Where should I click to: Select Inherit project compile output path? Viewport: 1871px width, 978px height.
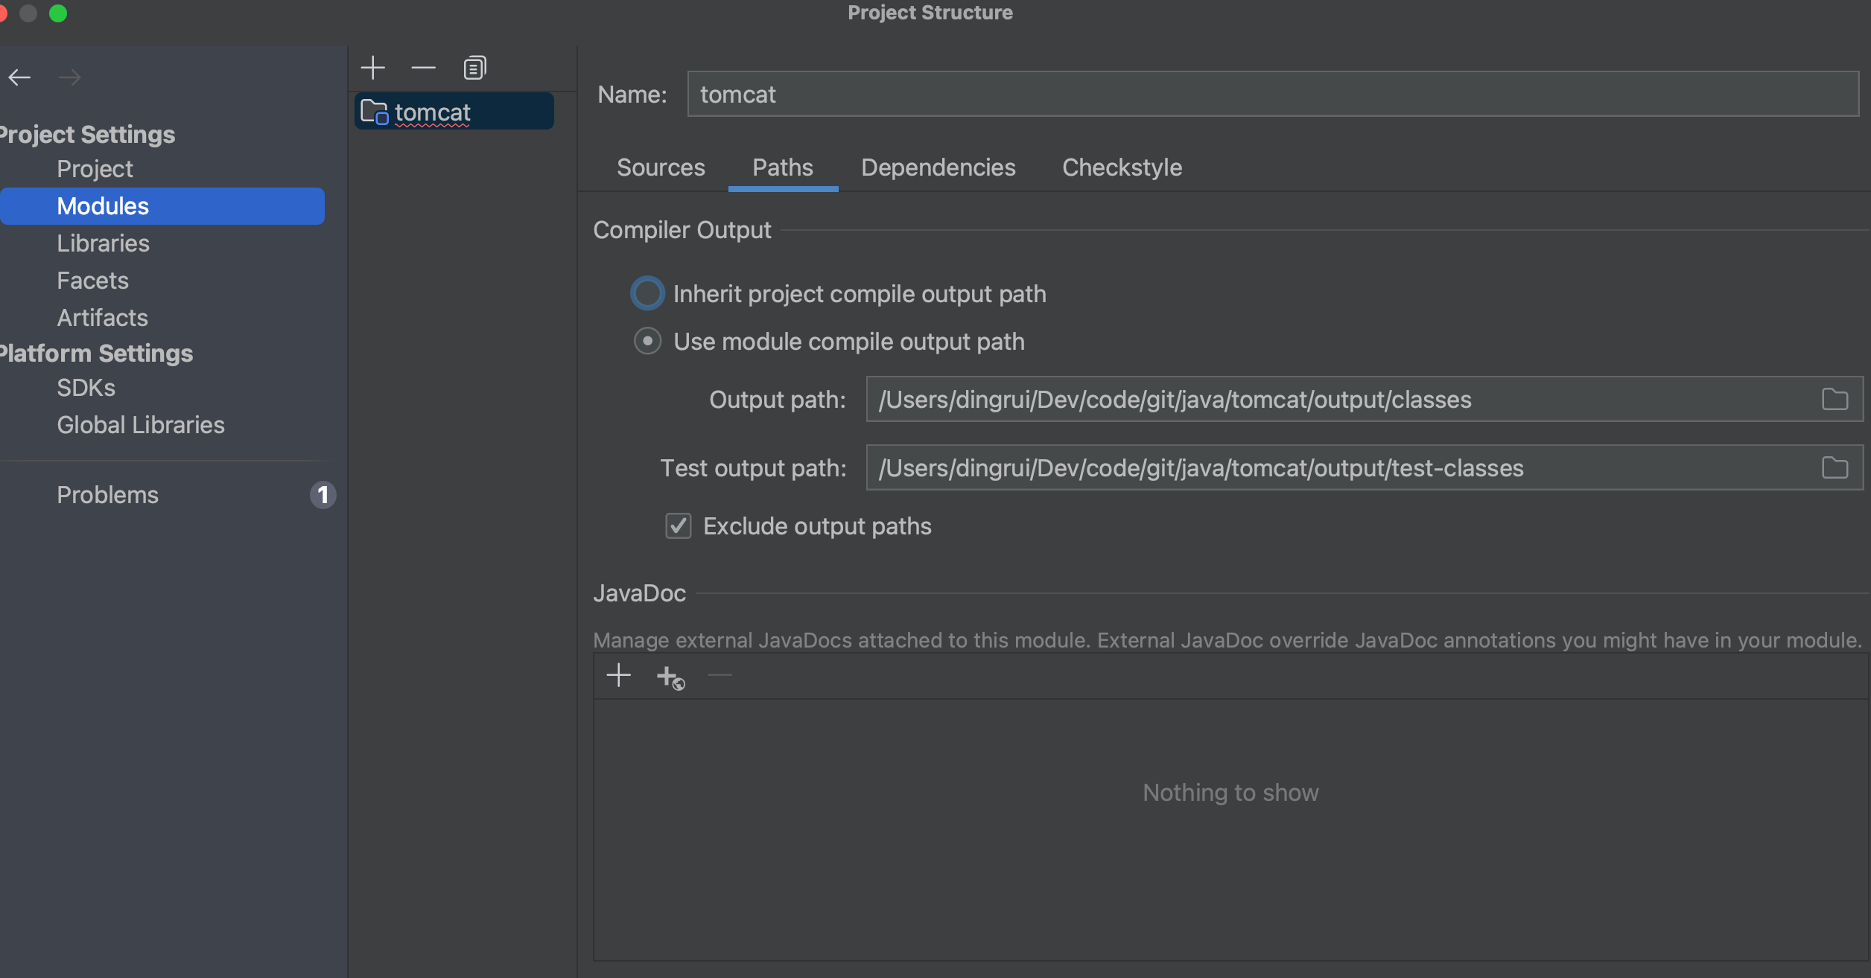tap(647, 294)
